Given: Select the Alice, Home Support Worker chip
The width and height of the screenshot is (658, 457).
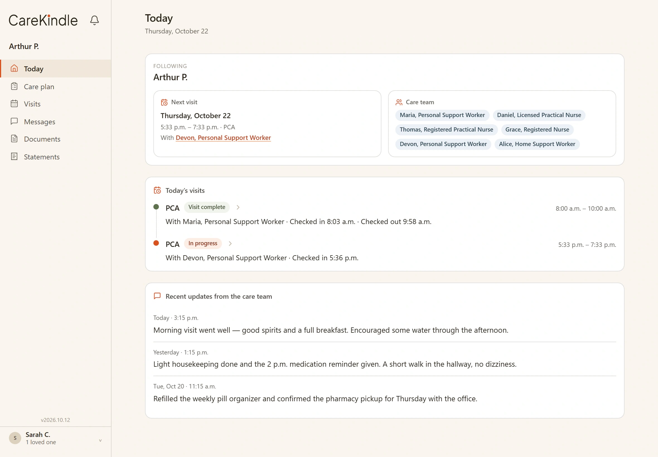Looking at the screenshot, I should 537,144.
